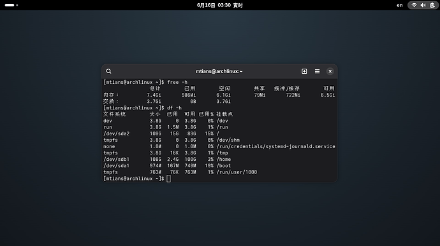
Task: Click the shared memory value 79Mi
Action: pyautogui.click(x=260, y=95)
